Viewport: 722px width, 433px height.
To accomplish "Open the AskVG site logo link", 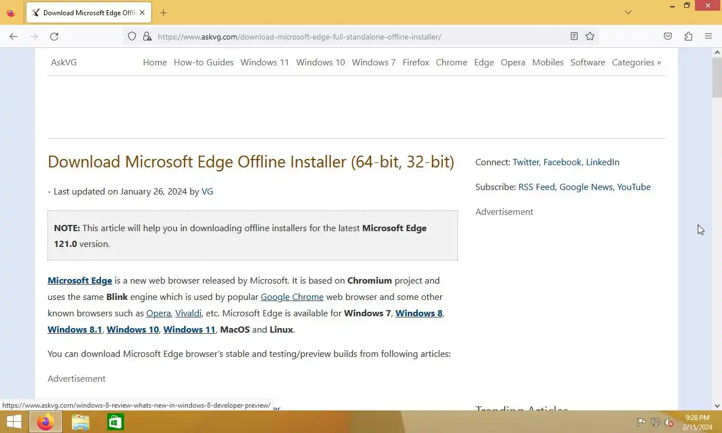I will tap(64, 63).
